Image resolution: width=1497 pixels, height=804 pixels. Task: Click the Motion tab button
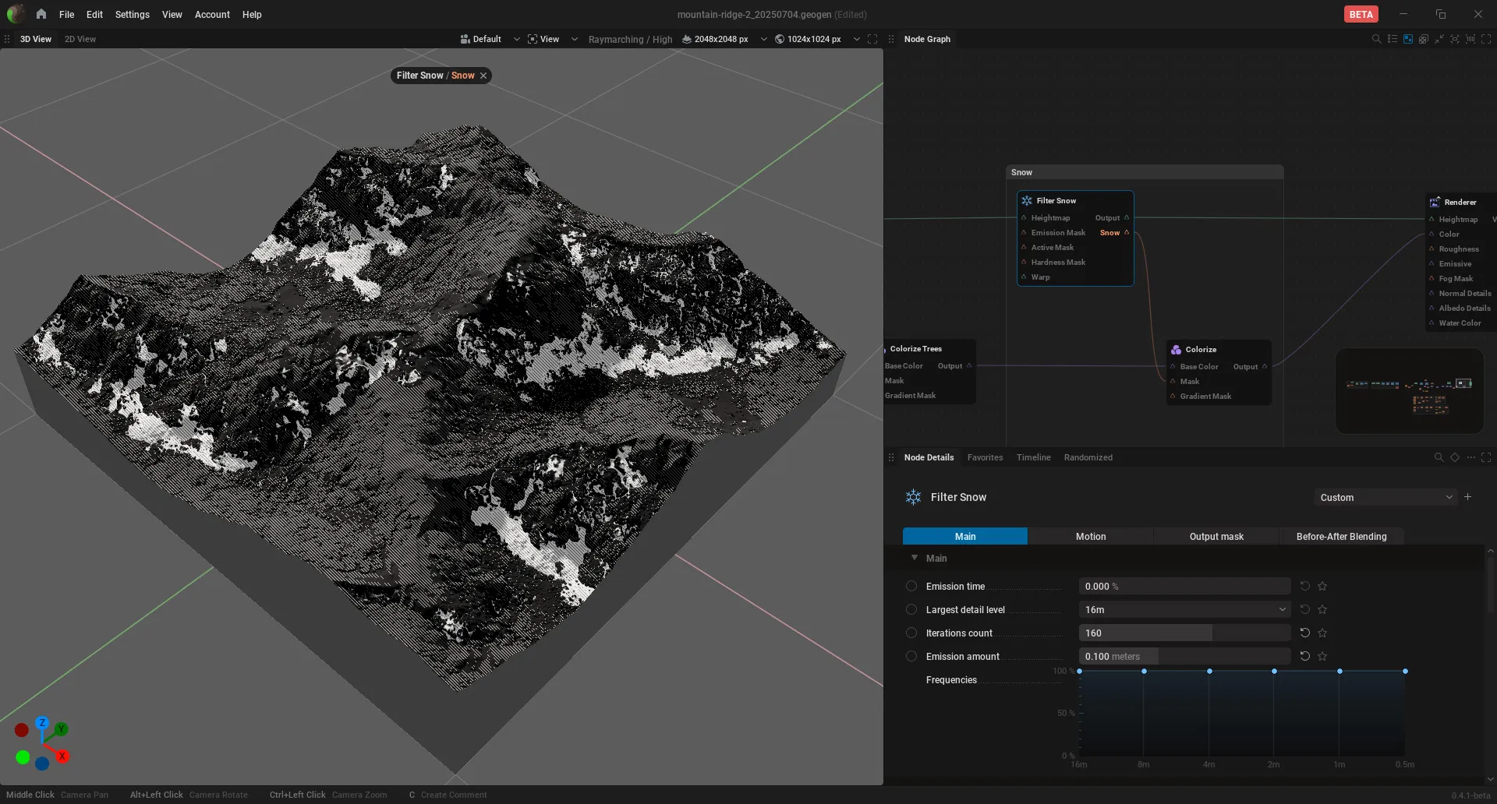coord(1091,536)
